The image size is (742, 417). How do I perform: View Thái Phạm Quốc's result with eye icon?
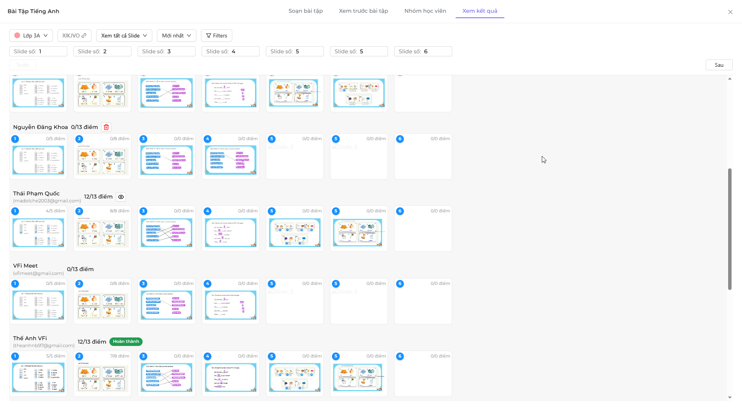tap(121, 197)
